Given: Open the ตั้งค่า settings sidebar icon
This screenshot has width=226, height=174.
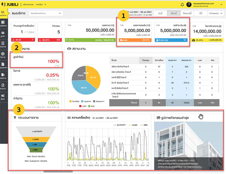Looking at the screenshot, I should [x=3, y=96].
